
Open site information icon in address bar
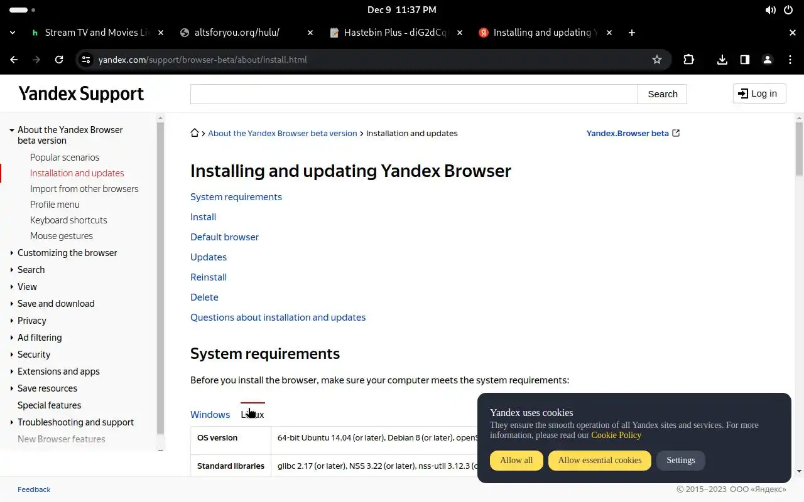tap(87, 60)
